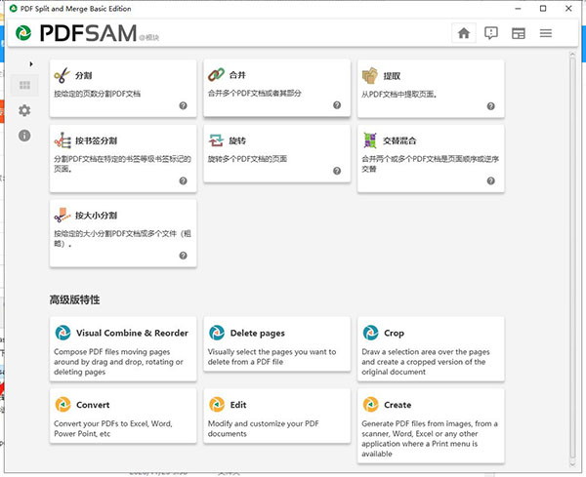Image resolution: width=586 pixels, height=477 pixels.
Task: Open the hamburger menu in header
Action: pyautogui.click(x=546, y=33)
